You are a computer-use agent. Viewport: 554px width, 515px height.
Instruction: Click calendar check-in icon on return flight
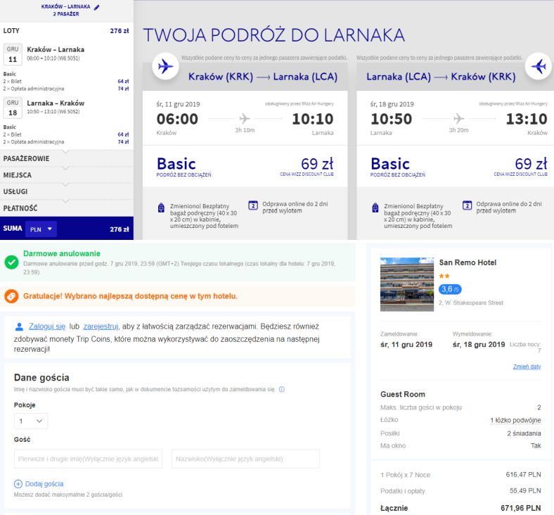467,205
